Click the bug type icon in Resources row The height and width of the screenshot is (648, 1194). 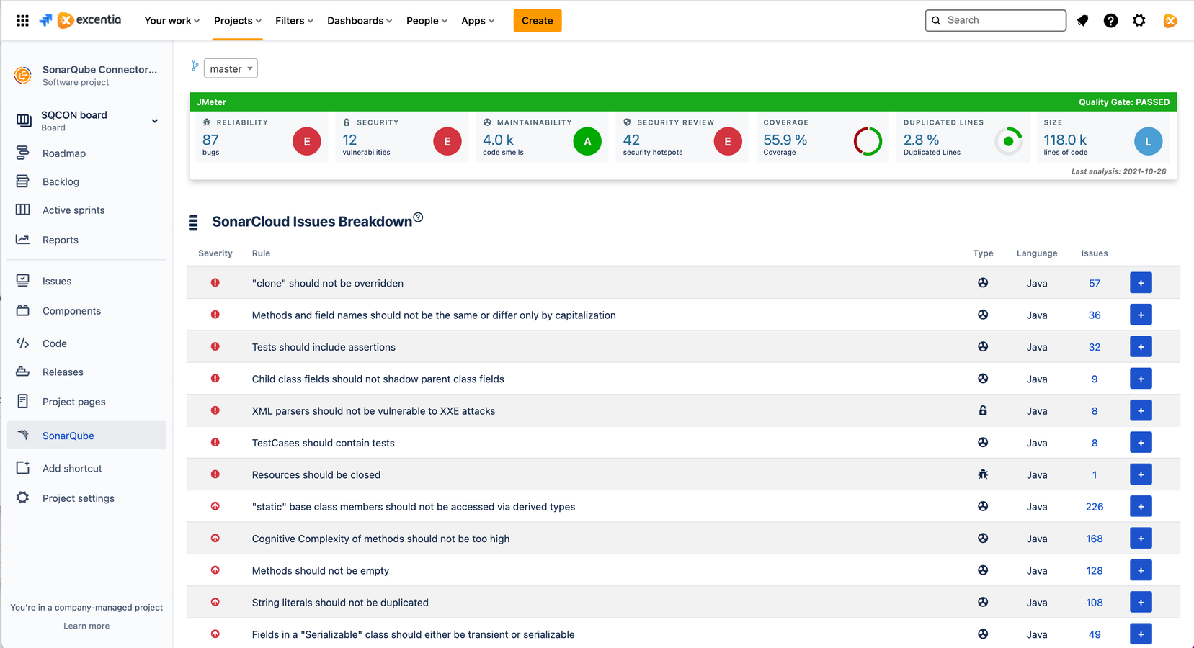[983, 474]
